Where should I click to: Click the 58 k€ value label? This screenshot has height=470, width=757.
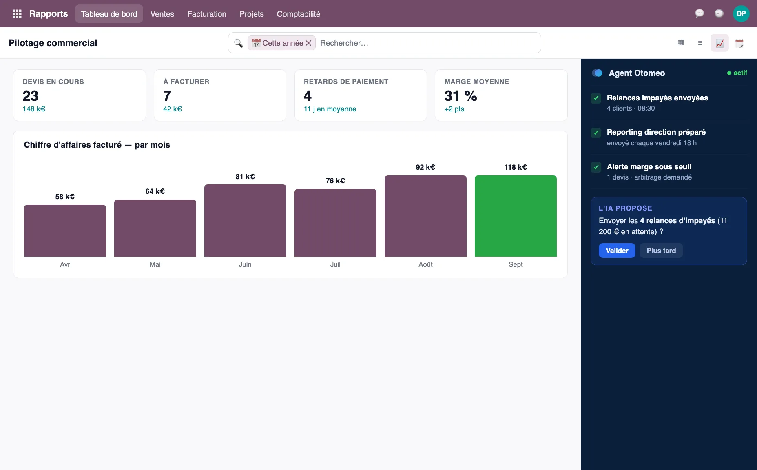tap(65, 197)
